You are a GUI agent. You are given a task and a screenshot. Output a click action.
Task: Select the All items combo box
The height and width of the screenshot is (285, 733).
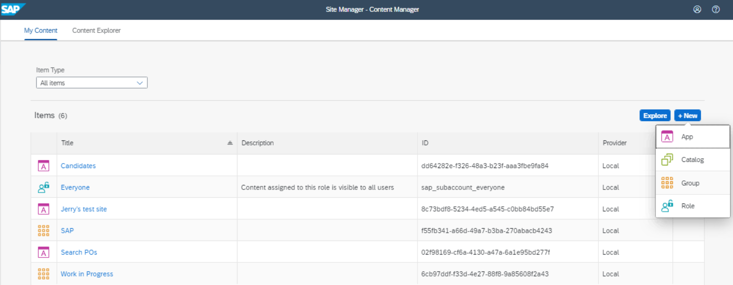(x=92, y=83)
